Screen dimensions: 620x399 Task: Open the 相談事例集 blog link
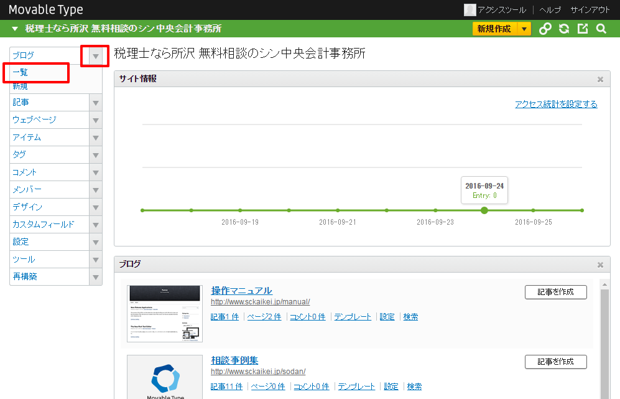(x=234, y=360)
